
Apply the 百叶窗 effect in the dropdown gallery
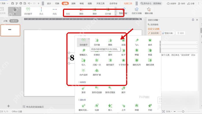click(97, 42)
